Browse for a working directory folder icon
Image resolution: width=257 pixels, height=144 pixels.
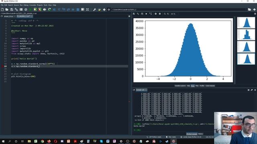[249, 10]
